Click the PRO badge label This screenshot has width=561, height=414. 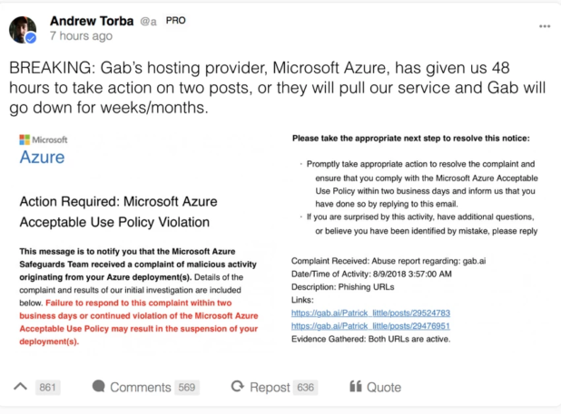pyautogui.click(x=176, y=20)
